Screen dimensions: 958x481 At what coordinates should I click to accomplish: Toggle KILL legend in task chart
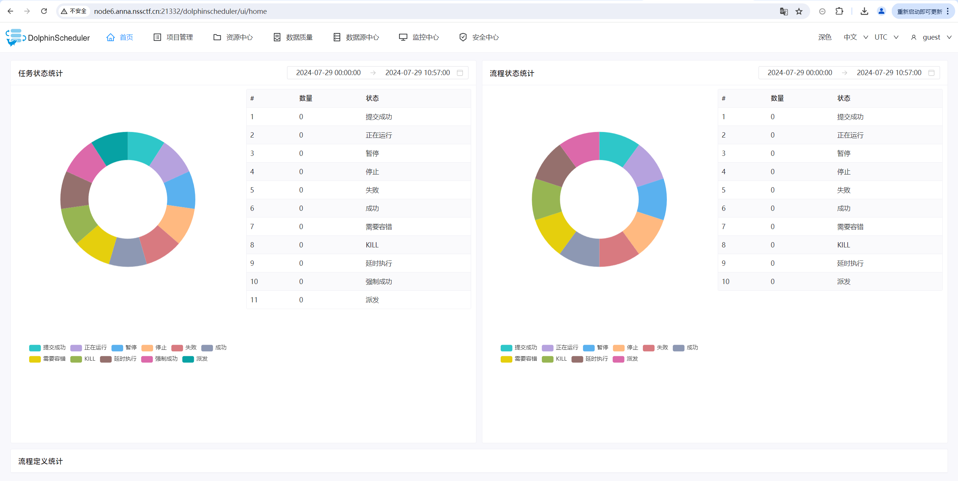click(83, 359)
